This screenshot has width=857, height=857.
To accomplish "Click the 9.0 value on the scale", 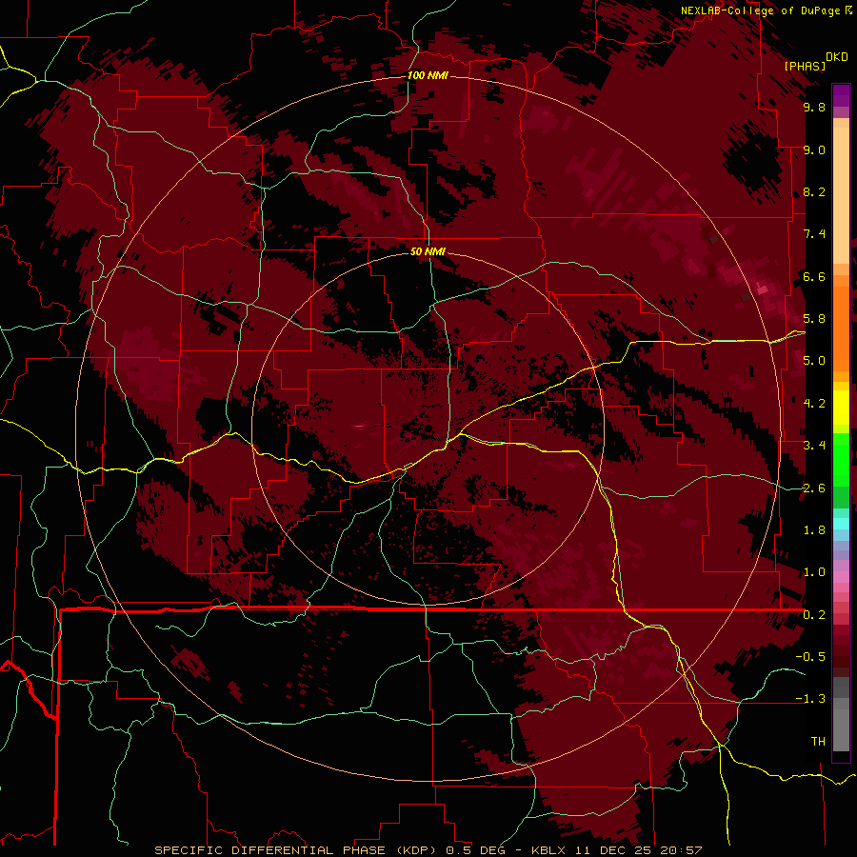I will pos(814,149).
